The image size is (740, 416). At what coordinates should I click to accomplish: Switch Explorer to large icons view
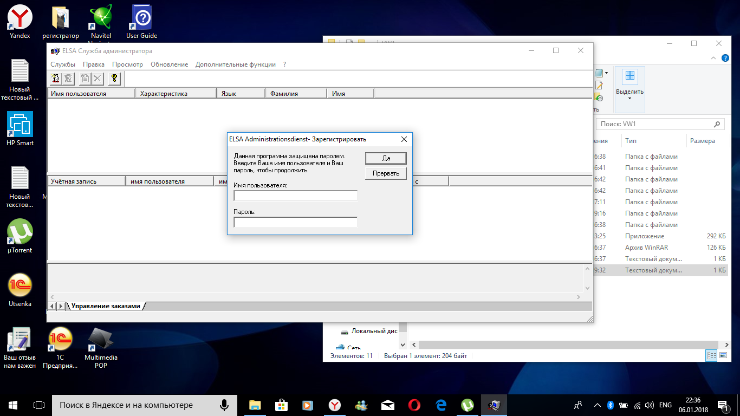(x=723, y=356)
